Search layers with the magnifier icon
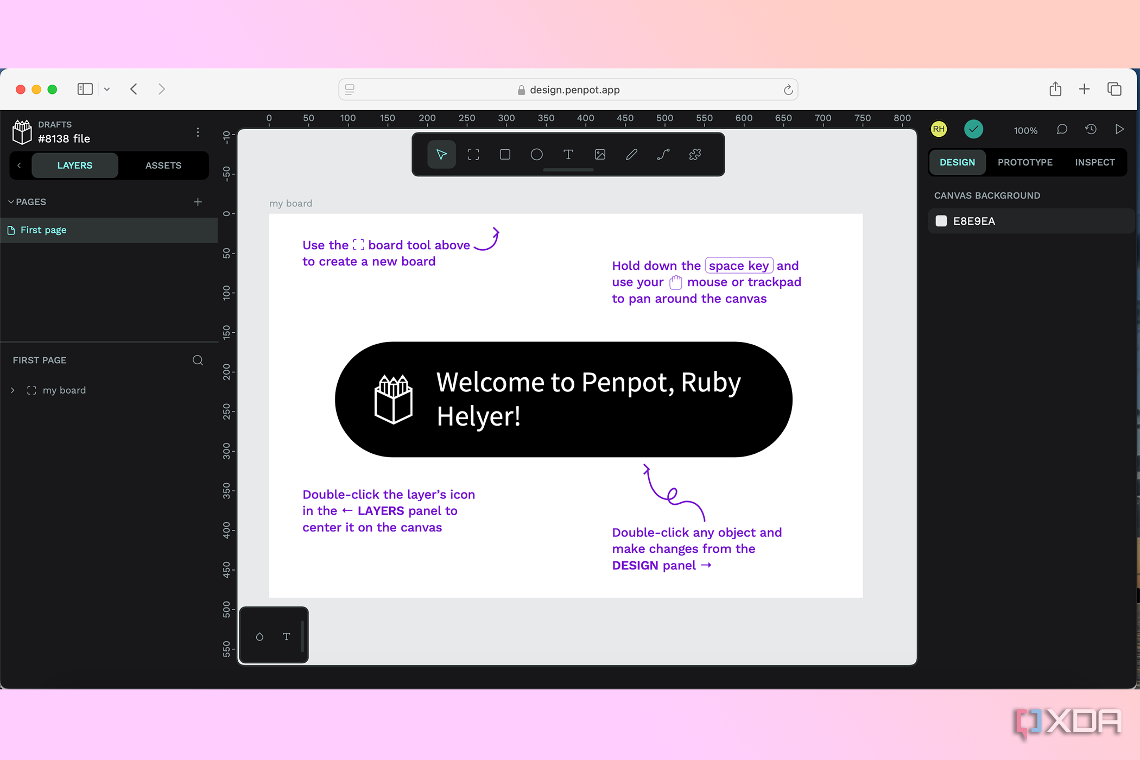Image resolution: width=1140 pixels, height=760 pixels. (198, 360)
